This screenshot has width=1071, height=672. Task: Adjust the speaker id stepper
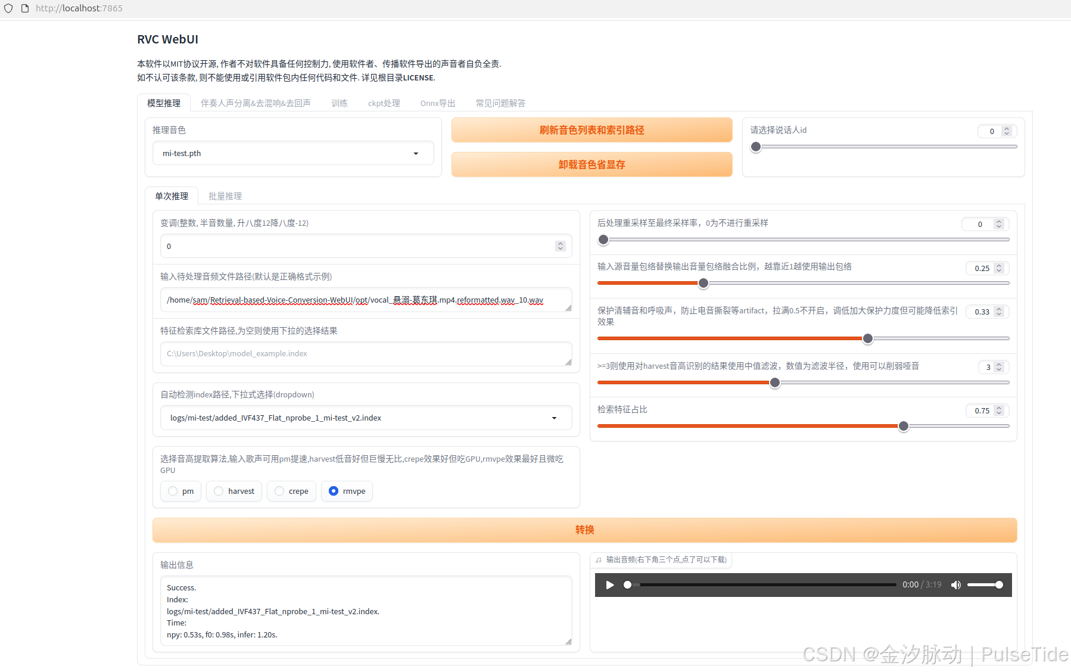click(1007, 131)
